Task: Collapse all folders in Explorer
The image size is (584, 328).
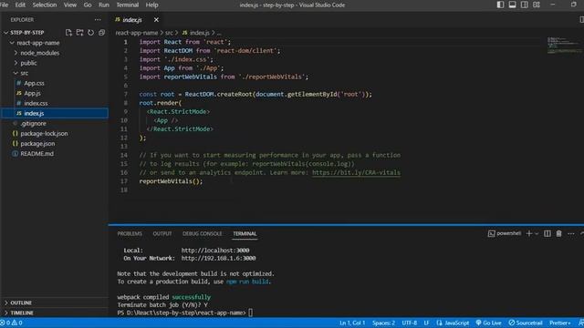Action: (x=101, y=33)
